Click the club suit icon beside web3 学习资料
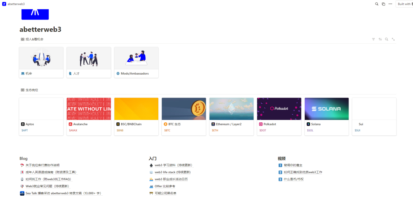 tap(151, 166)
